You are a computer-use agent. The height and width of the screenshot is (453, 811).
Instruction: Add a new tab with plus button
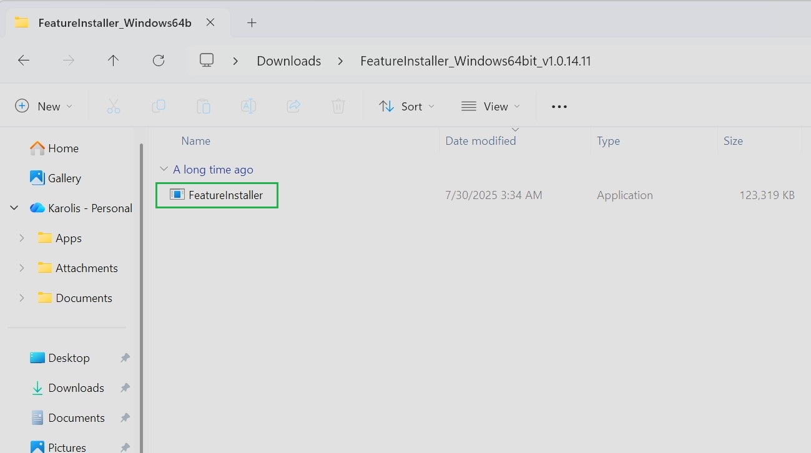pyautogui.click(x=252, y=23)
